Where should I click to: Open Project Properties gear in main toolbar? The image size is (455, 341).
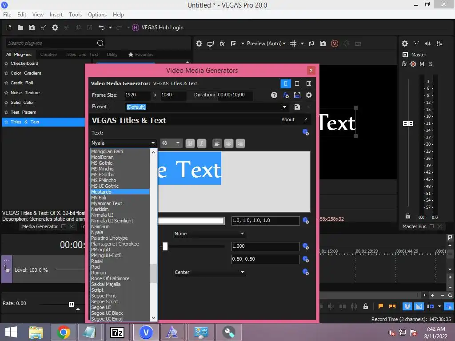[x=55, y=28]
